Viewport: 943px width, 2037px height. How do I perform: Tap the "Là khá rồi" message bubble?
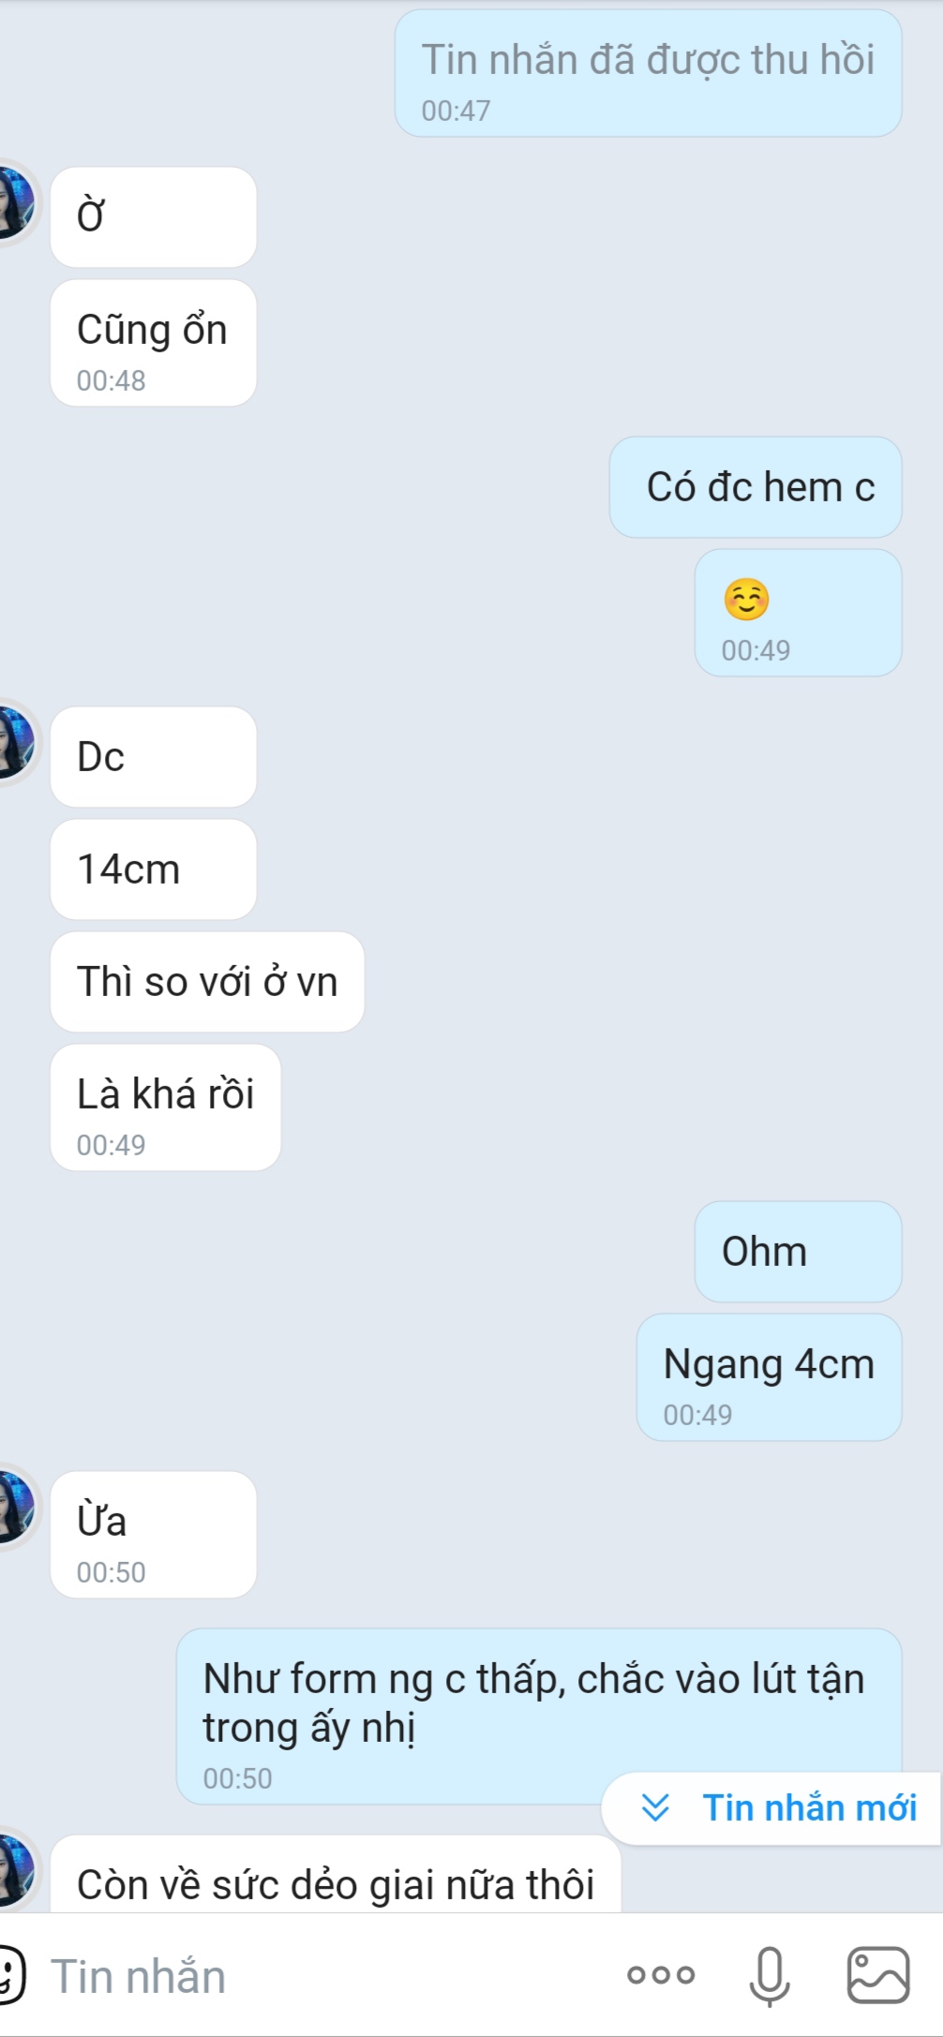pos(165,1108)
